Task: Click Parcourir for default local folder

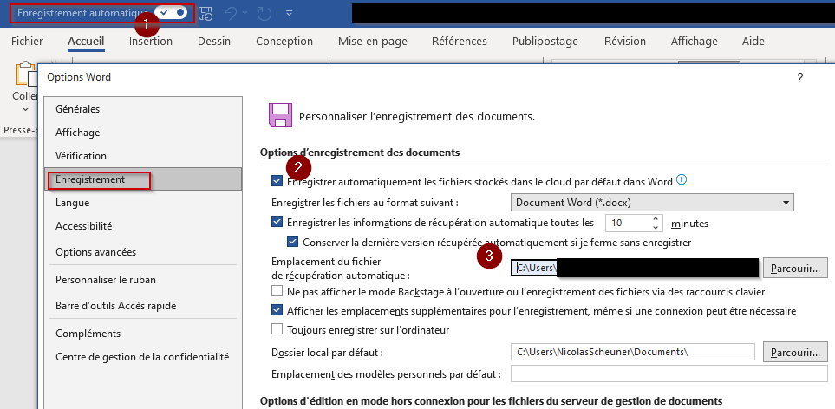Action: coord(796,352)
